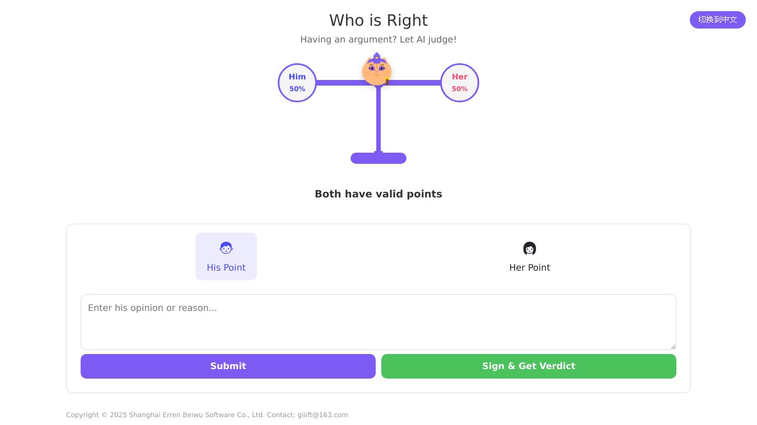Select the His Point tab
This screenshot has height=425, width=757.
click(226, 257)
